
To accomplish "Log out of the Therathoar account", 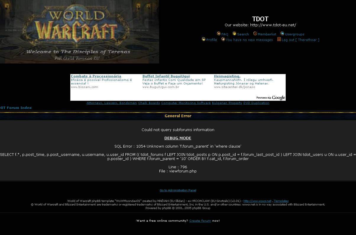I will 300,40.
